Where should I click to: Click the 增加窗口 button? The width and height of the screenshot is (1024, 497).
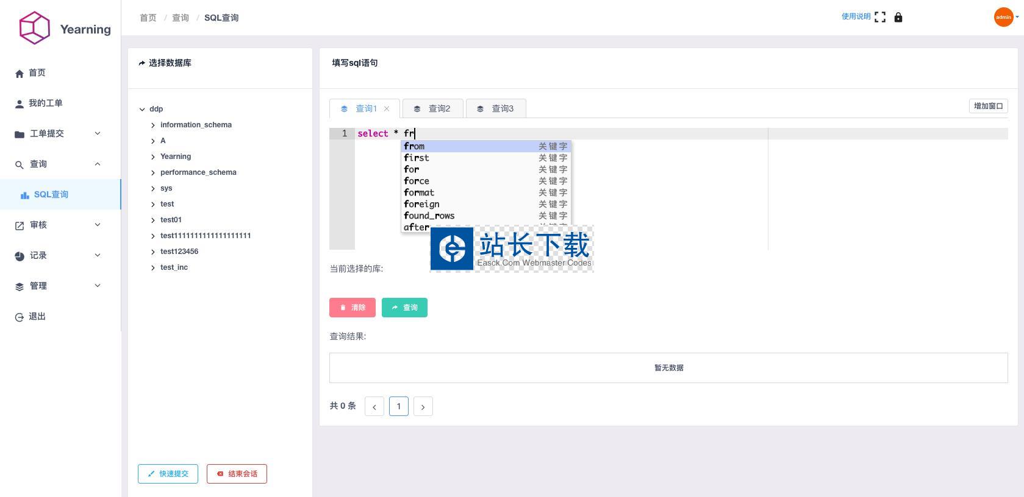click(988, 106)
